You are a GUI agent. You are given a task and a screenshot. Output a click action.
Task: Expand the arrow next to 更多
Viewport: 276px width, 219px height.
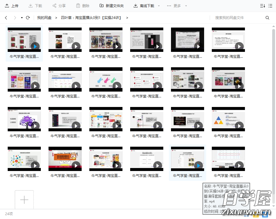click(x=186, y=6)
